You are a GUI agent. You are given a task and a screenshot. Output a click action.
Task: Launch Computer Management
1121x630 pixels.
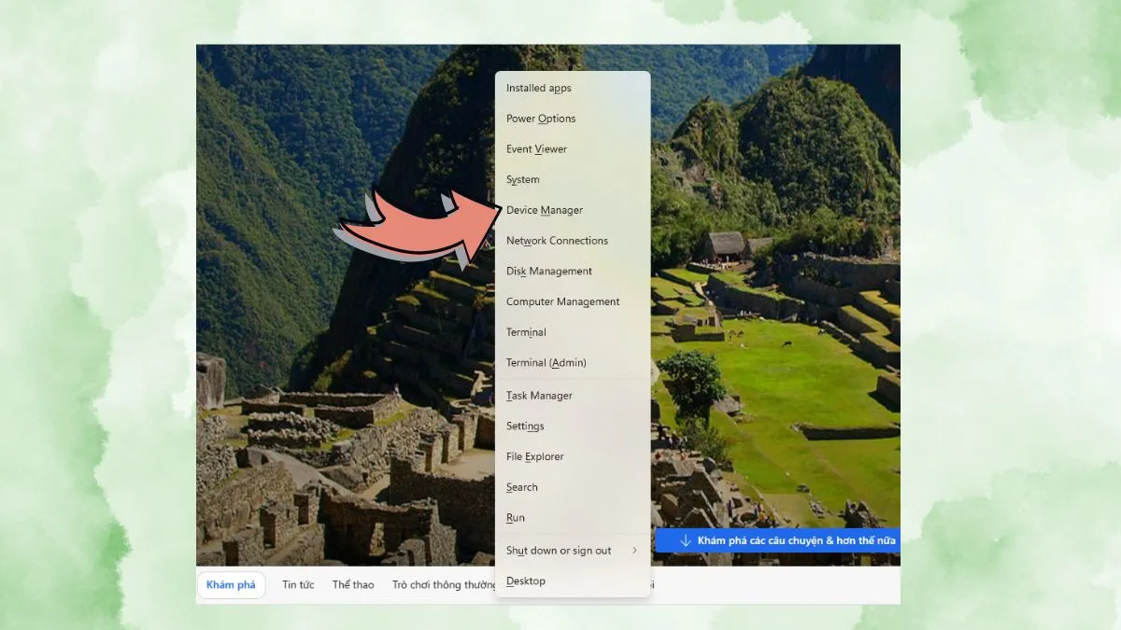(x=562, y=301)
